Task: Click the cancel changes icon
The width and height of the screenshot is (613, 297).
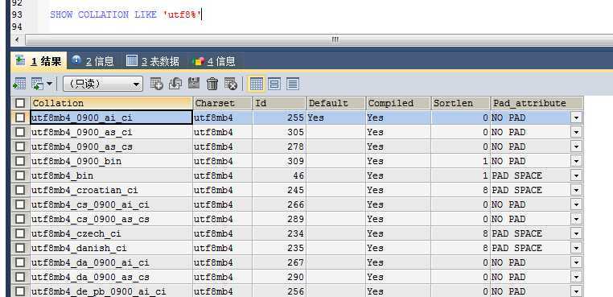Action: pyautogui.click(x=231, y=84)
